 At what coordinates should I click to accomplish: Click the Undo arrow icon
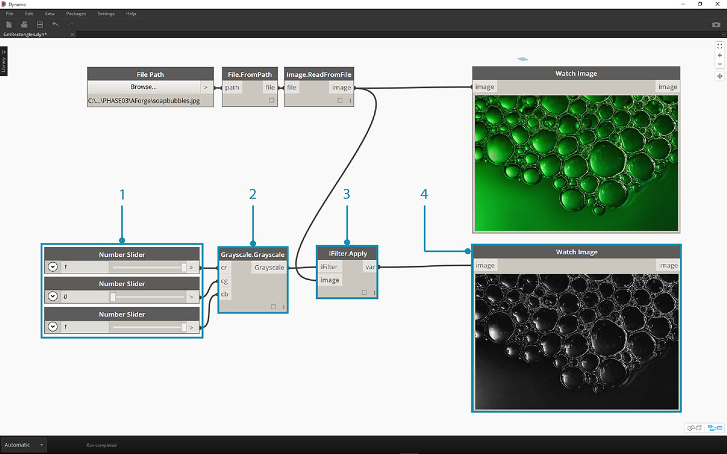click(56, 24)
